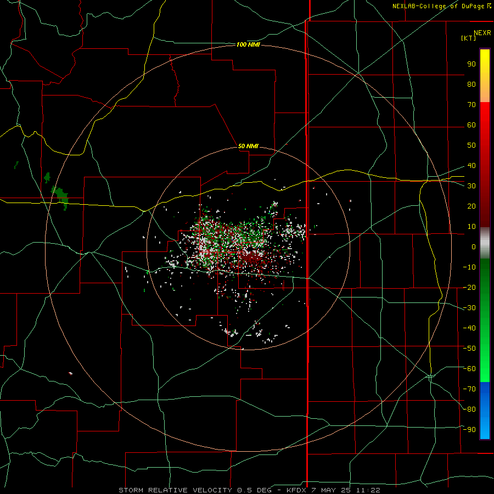Click the 70 value on velocity scale
Viewport: 494px width, 494px height.
pyautogui.click(x=471, y=105)
